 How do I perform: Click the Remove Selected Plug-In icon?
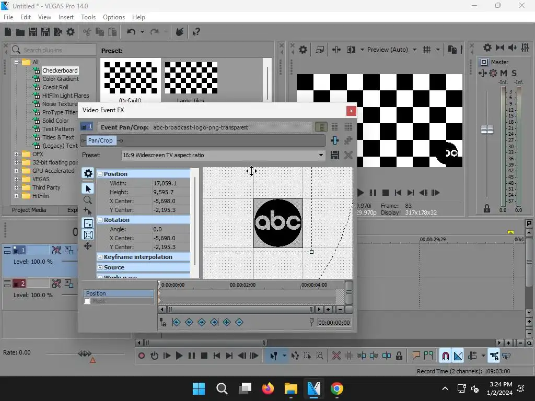tap(348, 140)
